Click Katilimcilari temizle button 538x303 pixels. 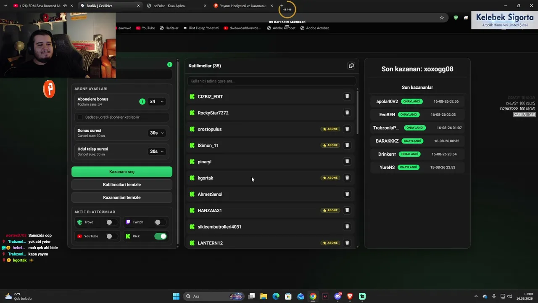point(122,185)
